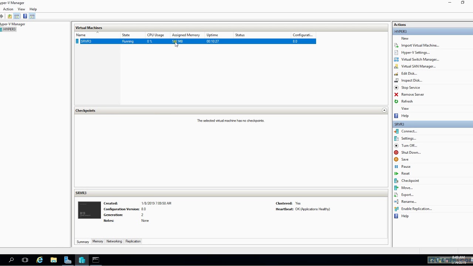Click the Edit Disk icon
473x266 pixels.
pos(396,74)
